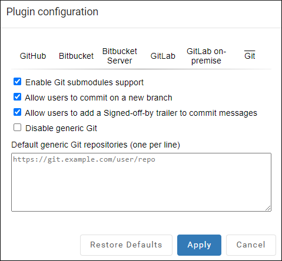
Task: Apply the plugin configuration
Action: click(x=199, y=245)
